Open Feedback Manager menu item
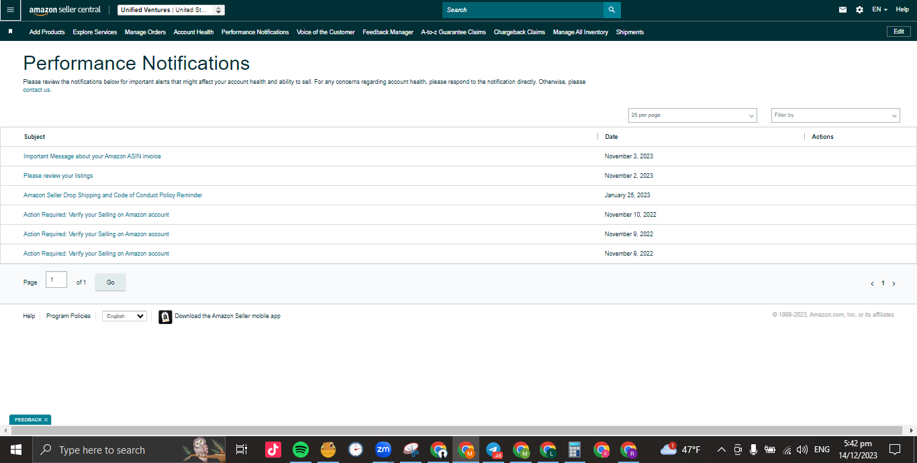 pos(388,32)
